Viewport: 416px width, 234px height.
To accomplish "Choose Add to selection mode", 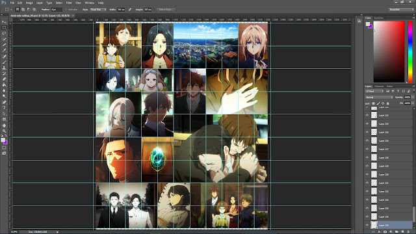I will [23, 10].
